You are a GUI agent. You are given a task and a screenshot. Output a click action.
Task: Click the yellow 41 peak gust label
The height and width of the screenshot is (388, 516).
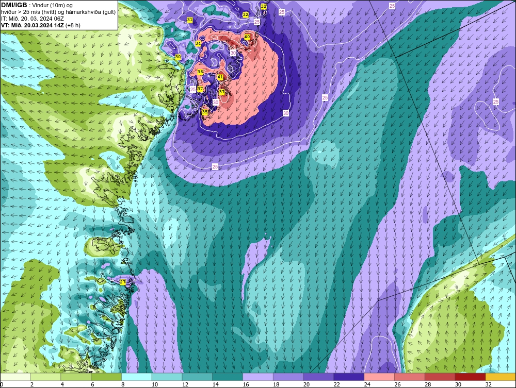tap(220, 77)
